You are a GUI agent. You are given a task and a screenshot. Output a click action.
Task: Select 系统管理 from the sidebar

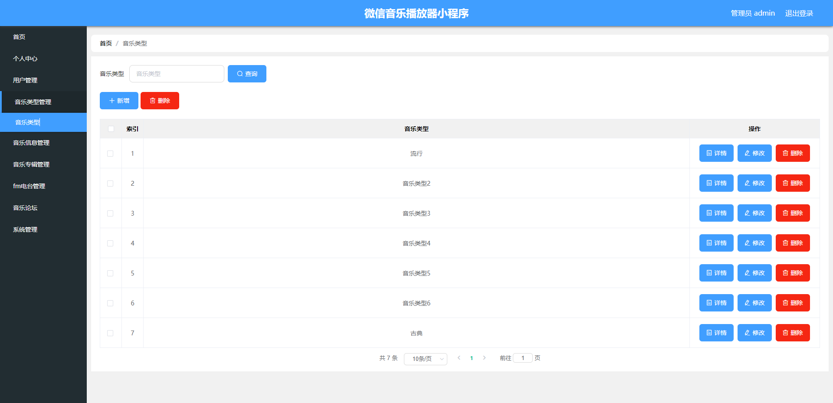(x=25, y=229)
